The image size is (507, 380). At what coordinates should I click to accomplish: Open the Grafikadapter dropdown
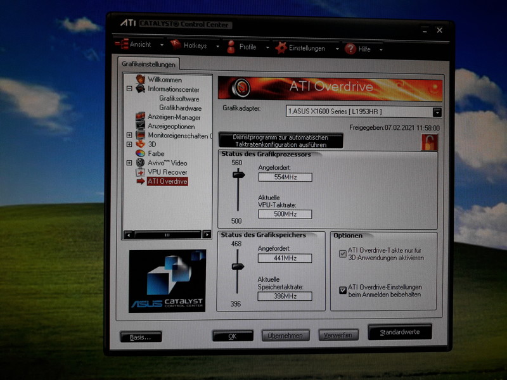coord(437,113)
